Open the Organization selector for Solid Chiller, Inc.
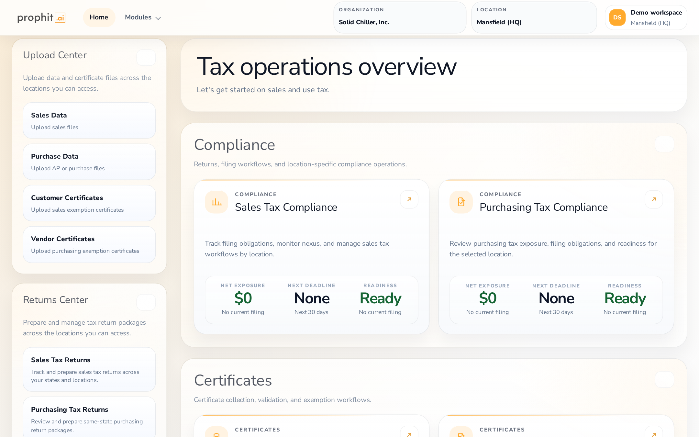 click(x=400, y=17)
